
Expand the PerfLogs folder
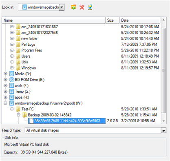[12, 44]
